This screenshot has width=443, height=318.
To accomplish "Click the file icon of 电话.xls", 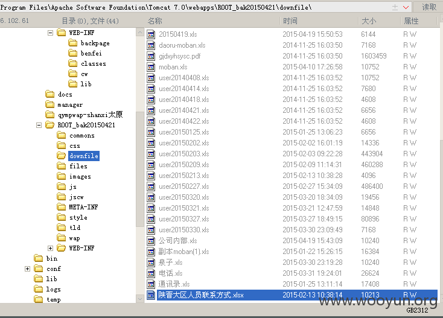I will (151, 273).
